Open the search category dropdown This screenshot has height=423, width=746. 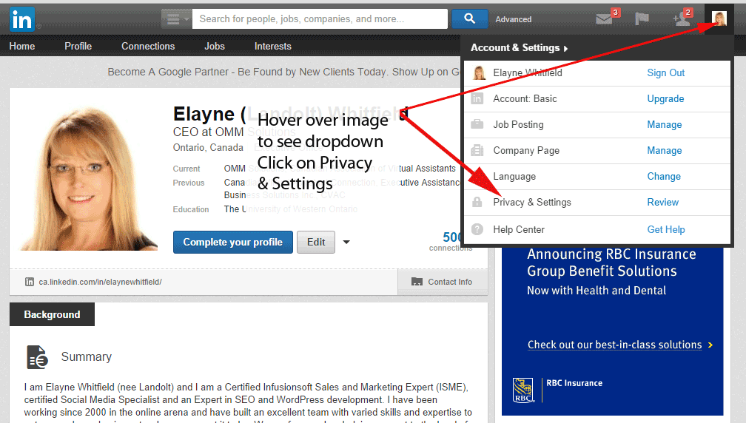(x=176, y=19)
